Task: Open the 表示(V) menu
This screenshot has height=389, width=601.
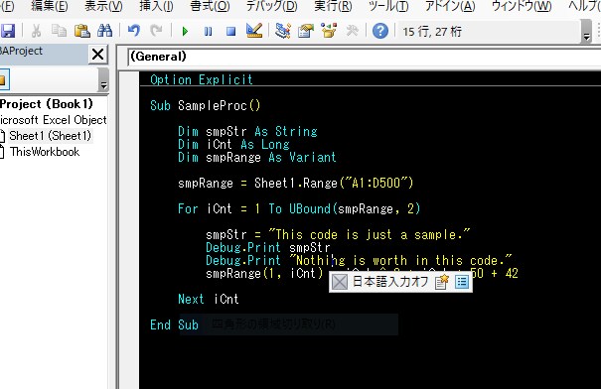Action: [103, 6]
